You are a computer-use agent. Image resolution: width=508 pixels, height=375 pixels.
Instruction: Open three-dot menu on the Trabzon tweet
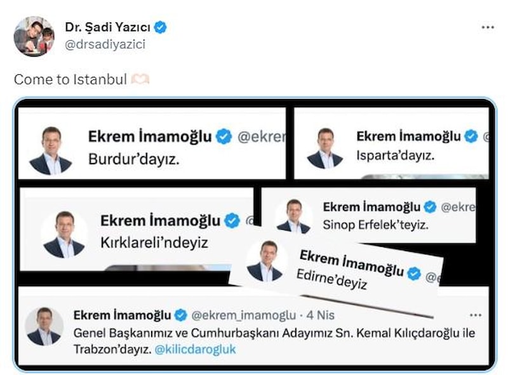coord(475,315)
